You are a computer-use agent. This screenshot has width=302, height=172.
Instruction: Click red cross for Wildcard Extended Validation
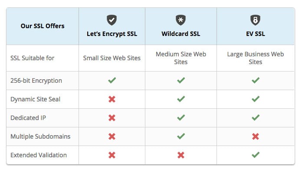[x=181, y=155]
